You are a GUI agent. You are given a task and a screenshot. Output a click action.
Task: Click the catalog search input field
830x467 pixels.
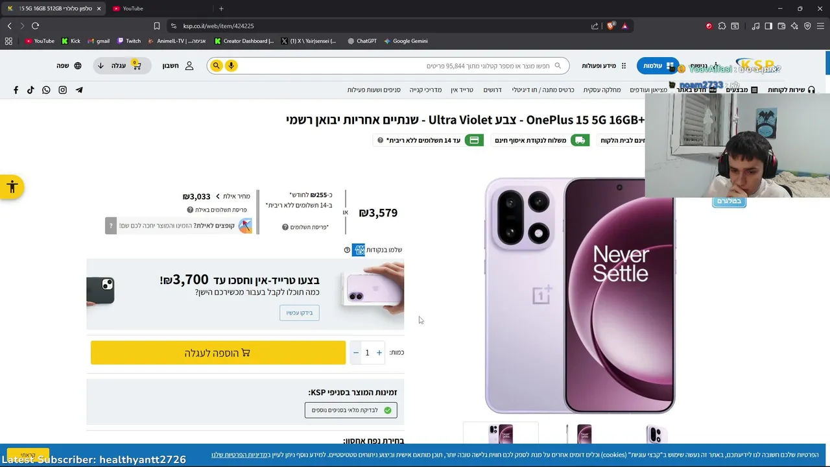[396, 66]
